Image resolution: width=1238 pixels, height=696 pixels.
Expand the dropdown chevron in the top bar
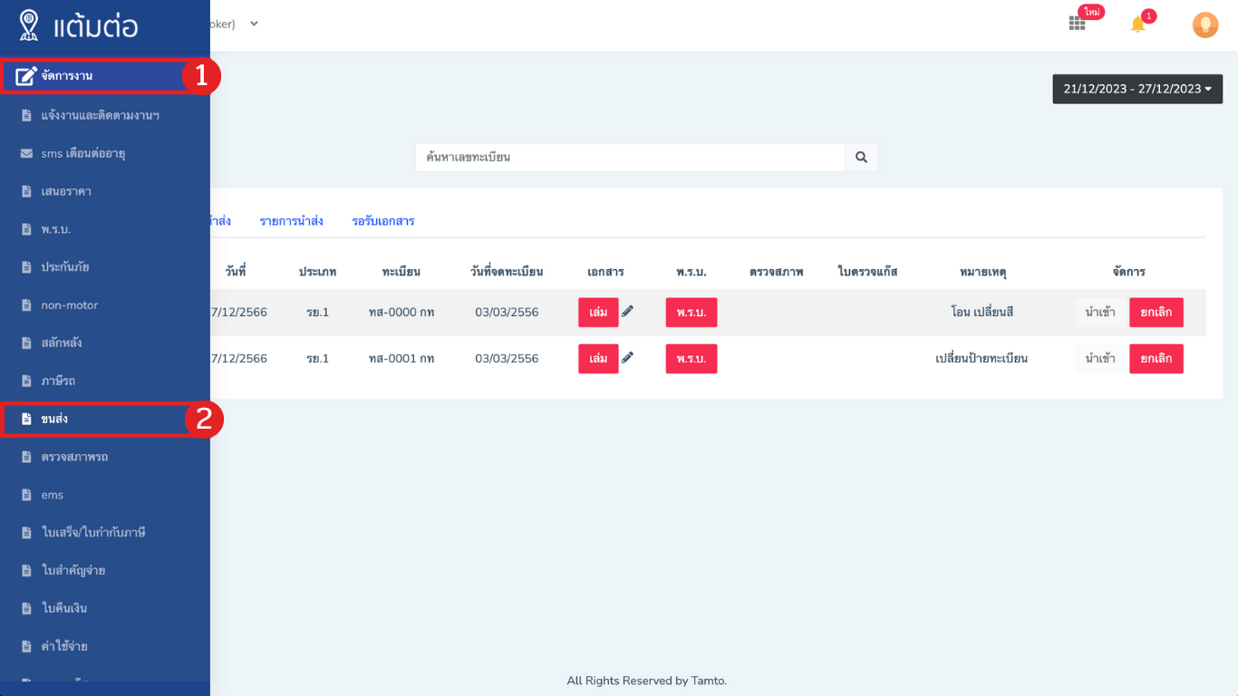point(254,24)
